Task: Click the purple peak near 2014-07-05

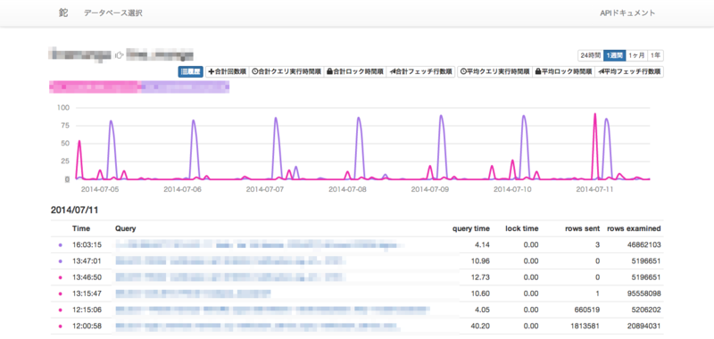Action: 111,121
